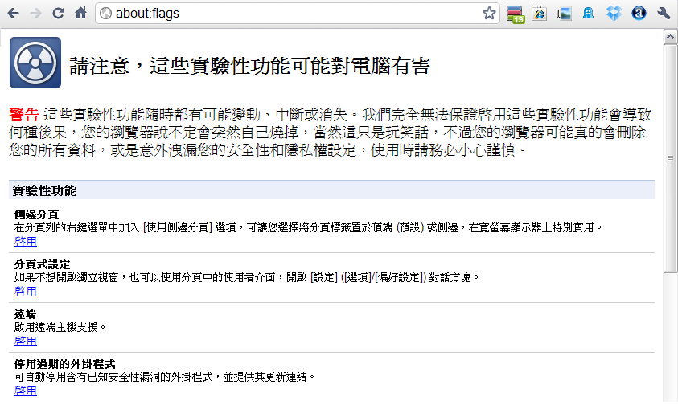Click the 側邊分頁 feature title
The image size is (678, 404).
click(36, 214)
